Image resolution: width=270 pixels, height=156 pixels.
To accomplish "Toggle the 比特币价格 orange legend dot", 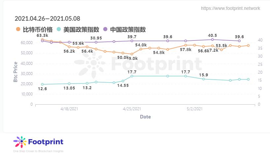I will click(x=18, y=29).
